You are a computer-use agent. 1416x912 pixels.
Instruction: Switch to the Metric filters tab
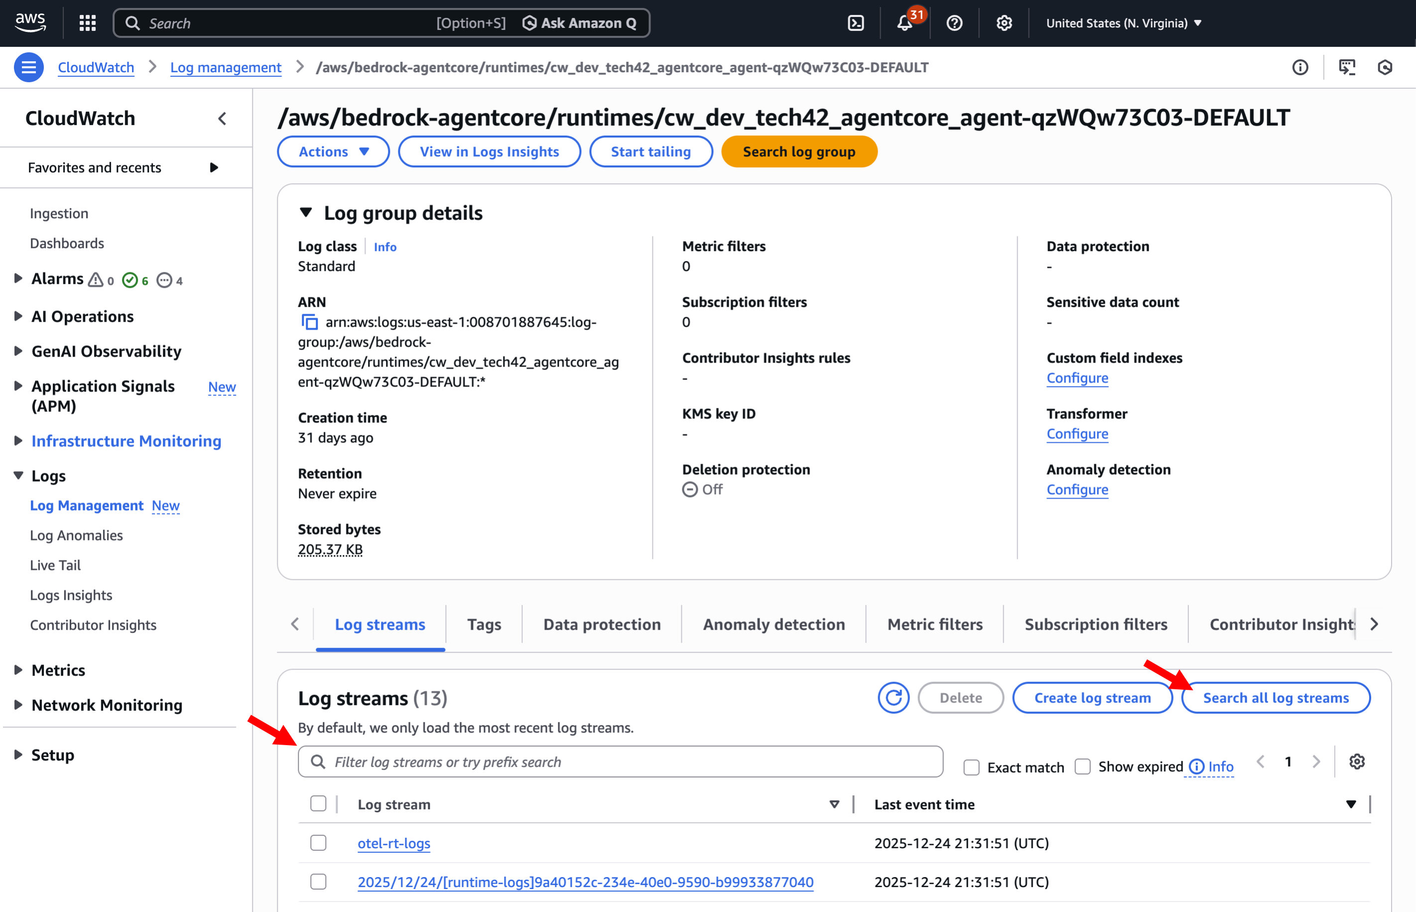[934, 624]
